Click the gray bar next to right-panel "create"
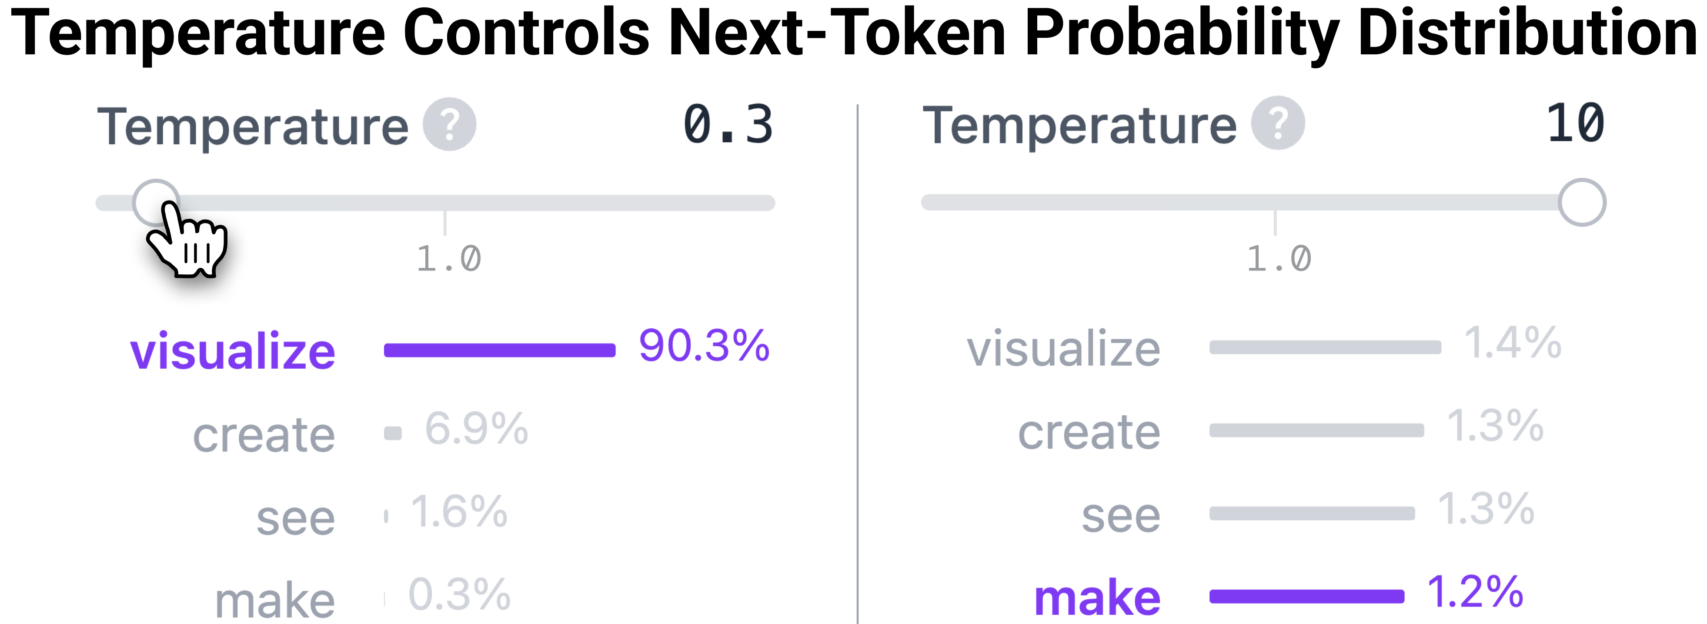Screen dimensions: 1707x624 click(1316, 430)
